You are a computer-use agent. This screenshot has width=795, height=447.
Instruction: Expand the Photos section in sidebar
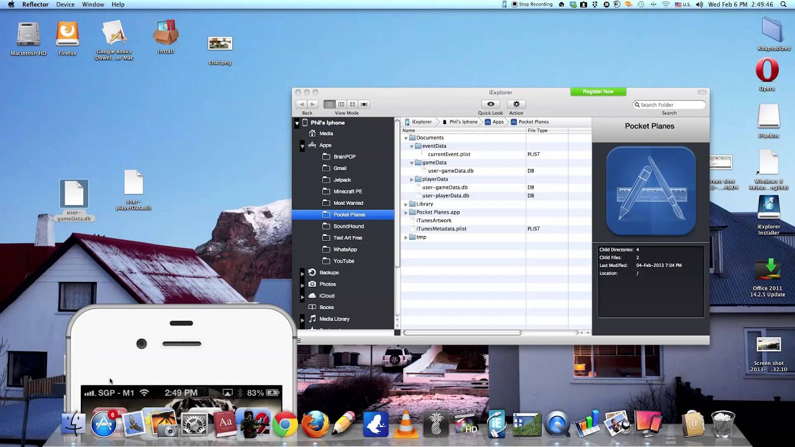[x=302, y=284]
